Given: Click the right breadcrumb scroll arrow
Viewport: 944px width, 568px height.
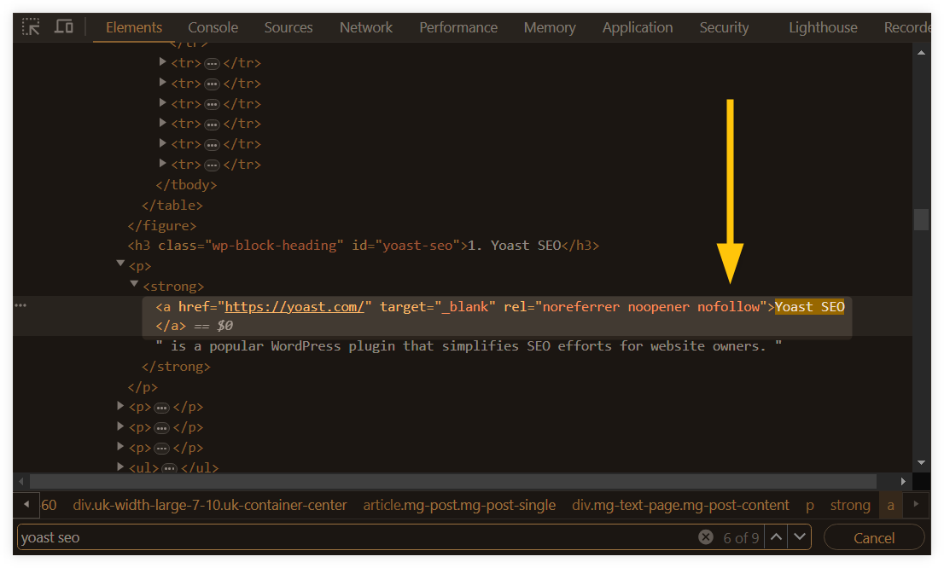Looking at the screenshot, I should 916,504.
